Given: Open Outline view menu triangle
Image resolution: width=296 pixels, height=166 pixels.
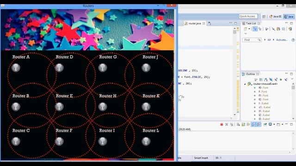Looking at the screenshot, I should tap(292, 79).
